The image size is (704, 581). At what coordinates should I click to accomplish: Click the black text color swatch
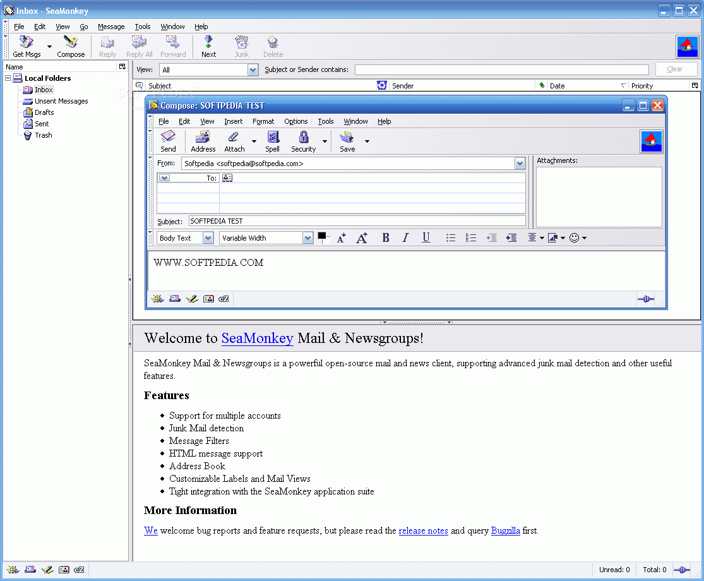pos(322,237)
